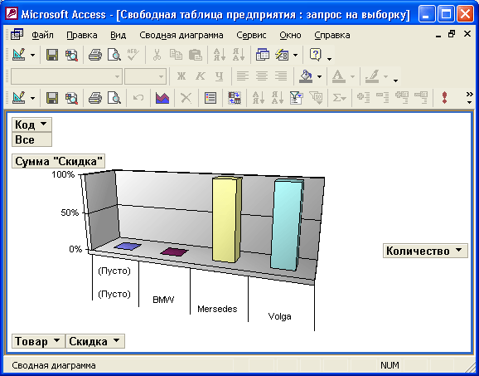Open the Вид menu
Viewport: 479px width, 376px height.
[118, 35]
